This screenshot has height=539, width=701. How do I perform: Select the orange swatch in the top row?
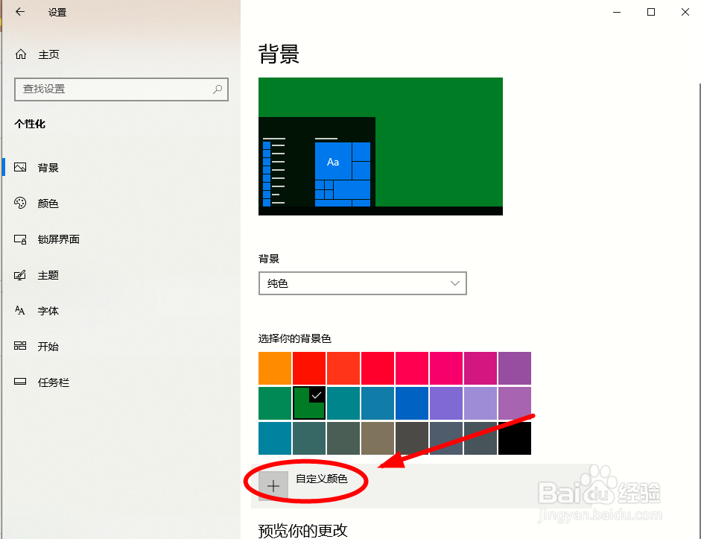point(274,368)
